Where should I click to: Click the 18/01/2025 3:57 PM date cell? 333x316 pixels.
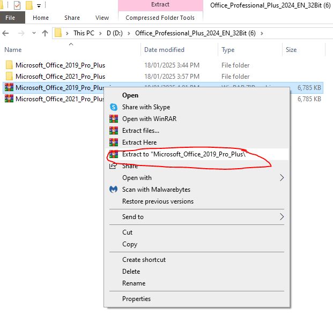(x=172, y=77)
